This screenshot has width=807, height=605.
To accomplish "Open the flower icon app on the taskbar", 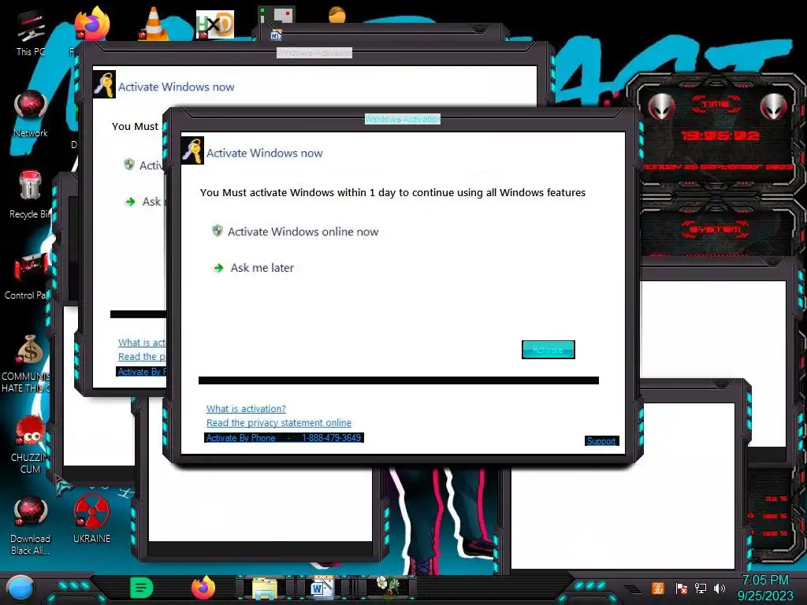I will point(386,587).
